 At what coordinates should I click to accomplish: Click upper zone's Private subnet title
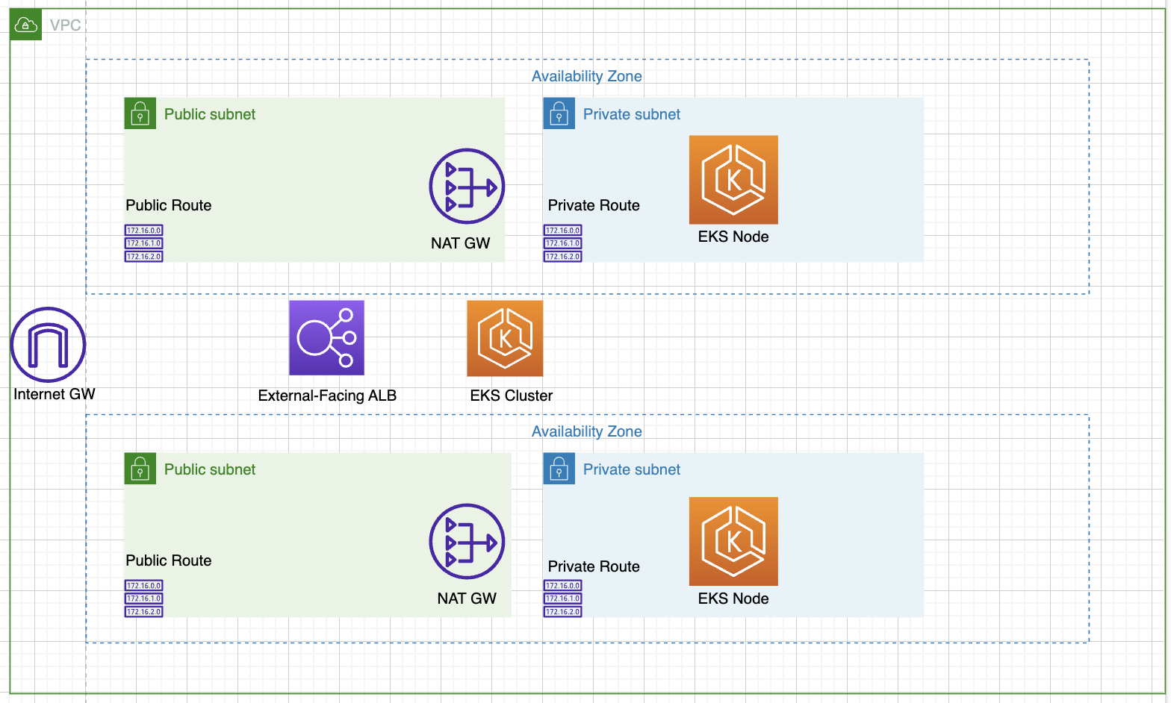(x=632, y=114)
